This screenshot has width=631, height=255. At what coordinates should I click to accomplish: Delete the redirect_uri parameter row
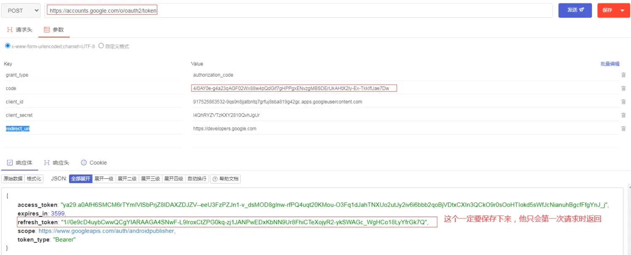click(623, 129)
